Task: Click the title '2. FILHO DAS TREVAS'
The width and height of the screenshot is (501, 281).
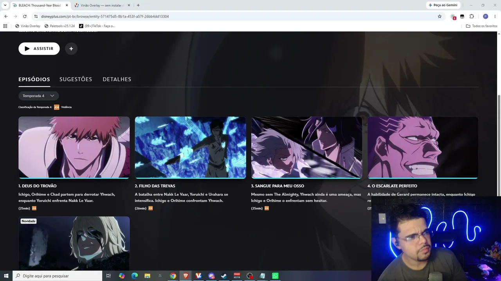Action: 155,186
